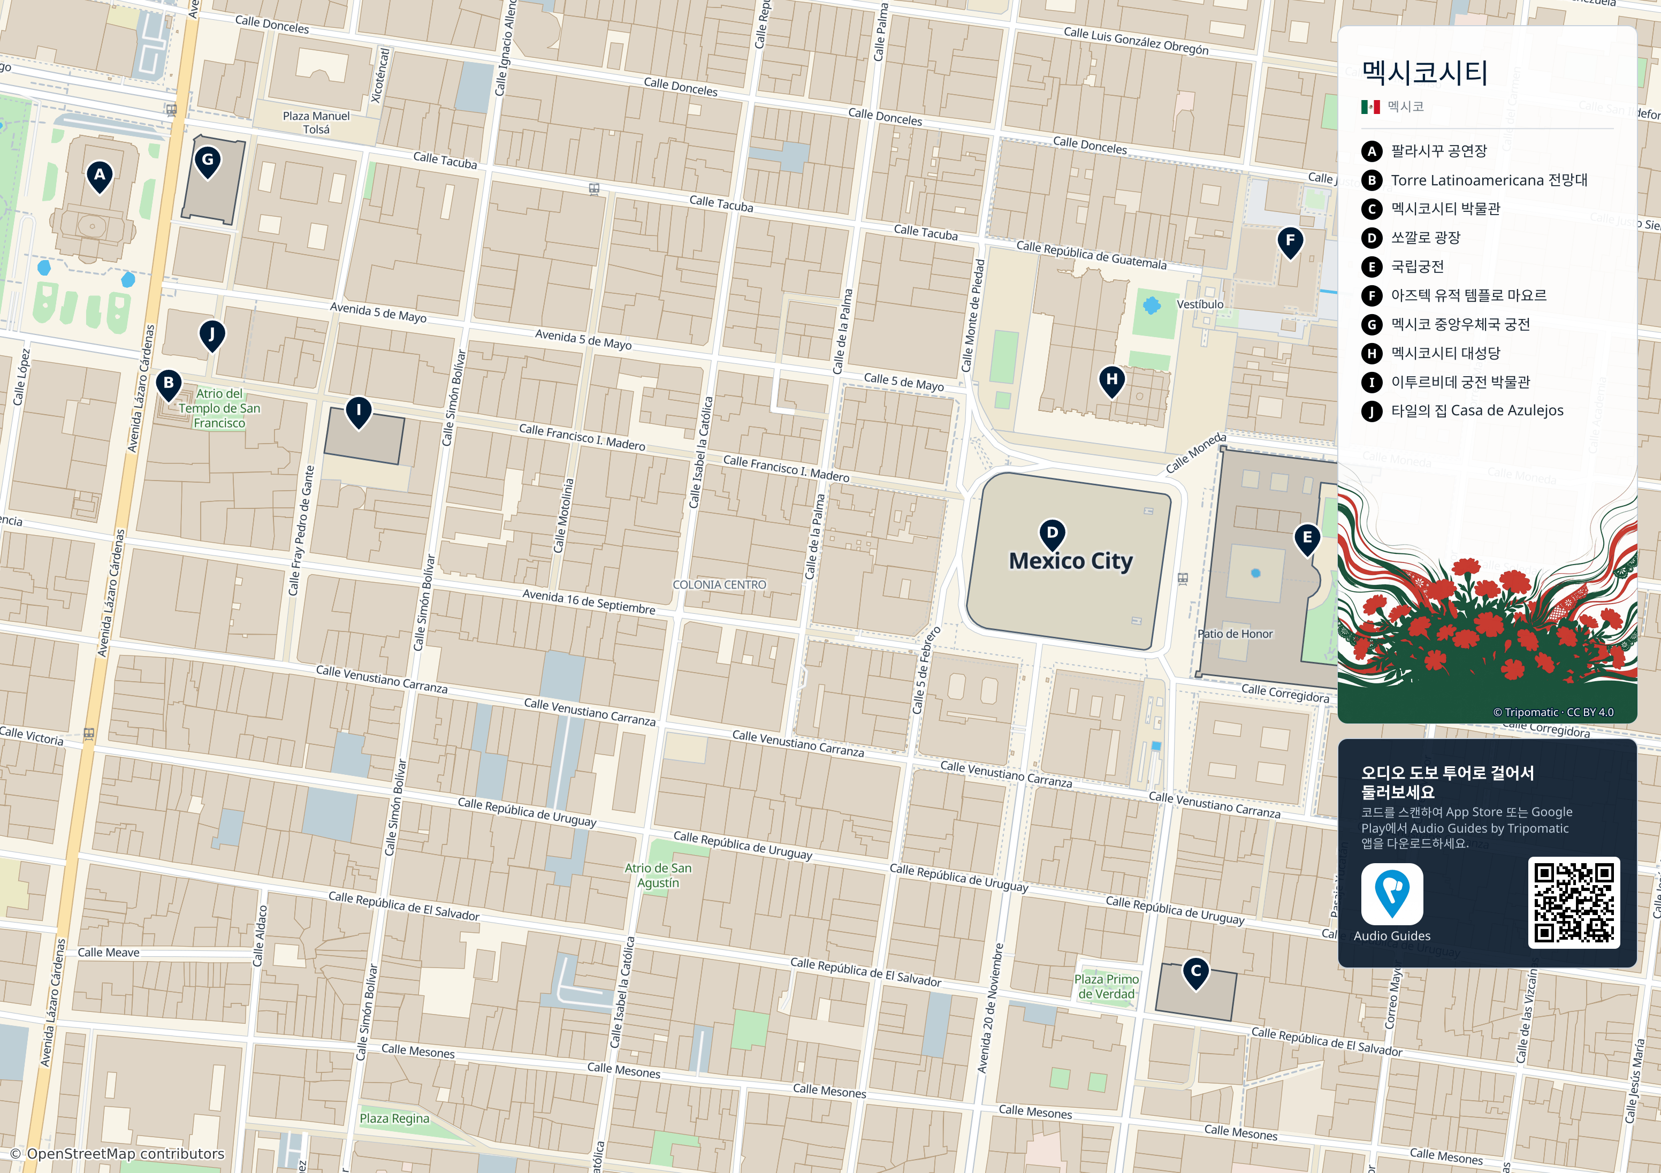Click legend badge J for Casa de Azulejos

tap(1371, 411)
